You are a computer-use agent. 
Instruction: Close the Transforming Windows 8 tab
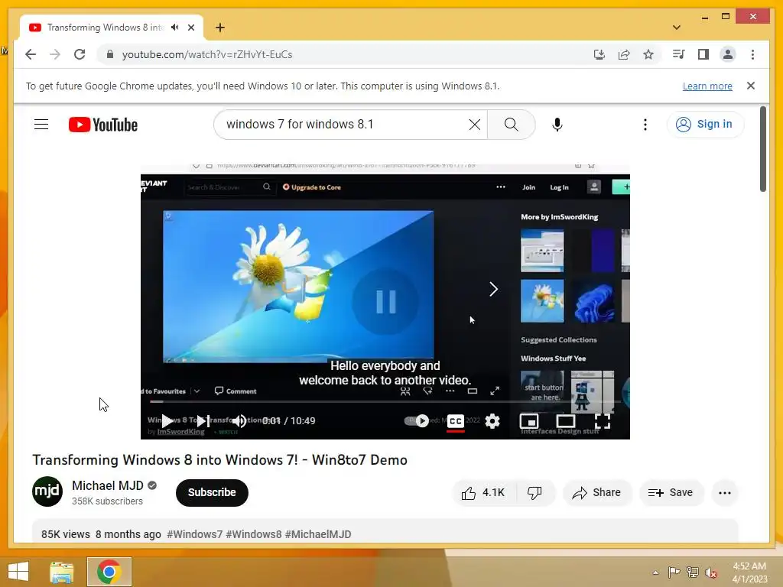point(190,28)
